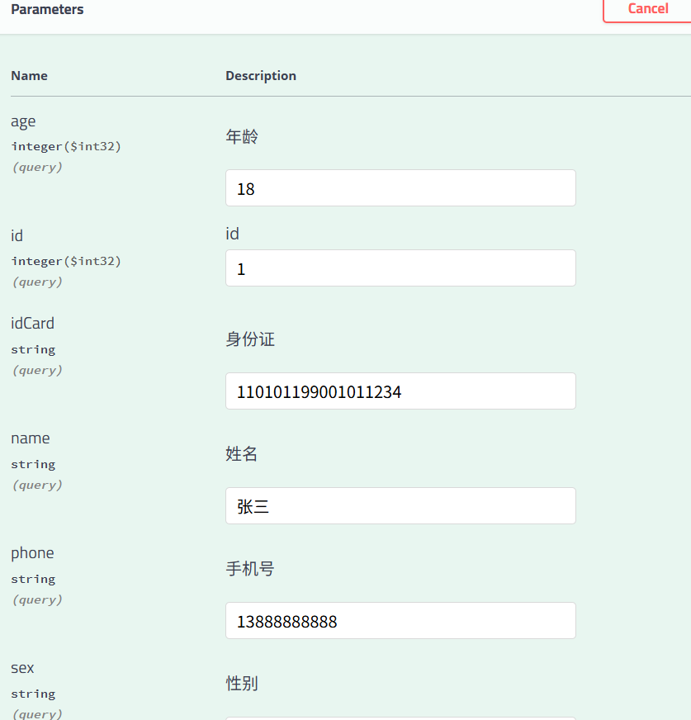Click the string type under name

click(33, 465)
